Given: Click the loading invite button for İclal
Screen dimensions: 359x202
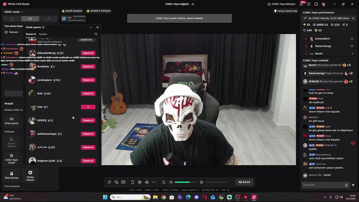Looking at the screenshot, I should tap(88, 107).
